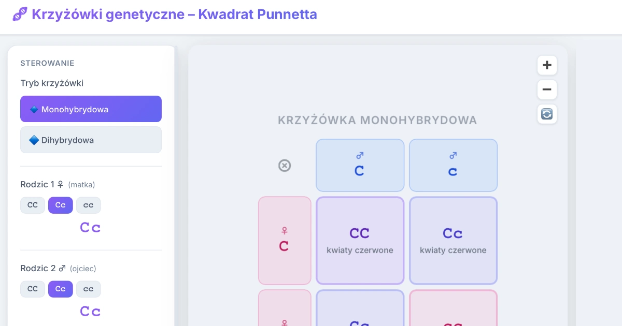Click the Krzyżówki genetyczne heading link
This screenshot has height=326, width=622.
[x=174, y=14]
